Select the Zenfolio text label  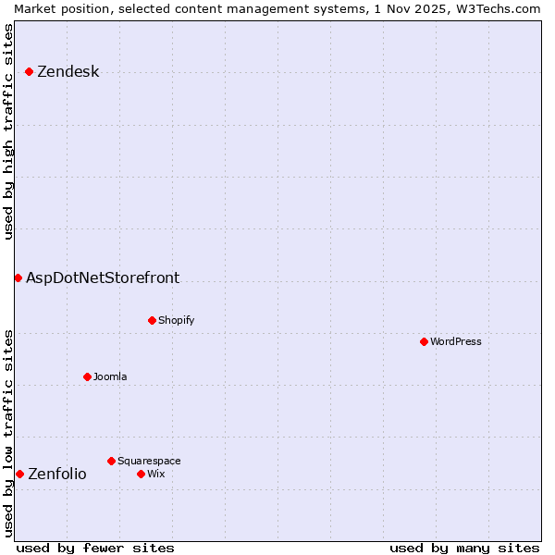point(57,475)
